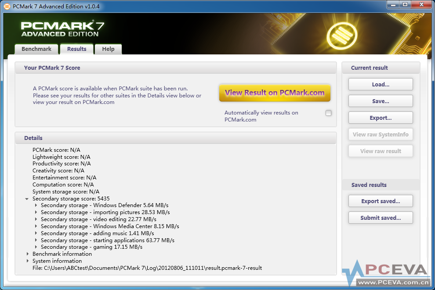
Task: Maximize the PCMark 7 window
Action: tap(405, 5)
